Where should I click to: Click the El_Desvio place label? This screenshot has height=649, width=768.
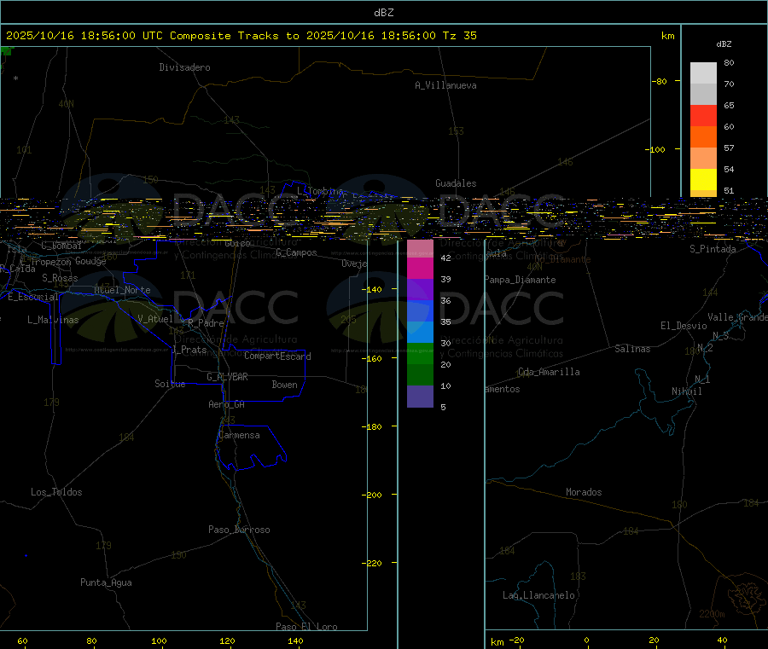click(684, 326)
